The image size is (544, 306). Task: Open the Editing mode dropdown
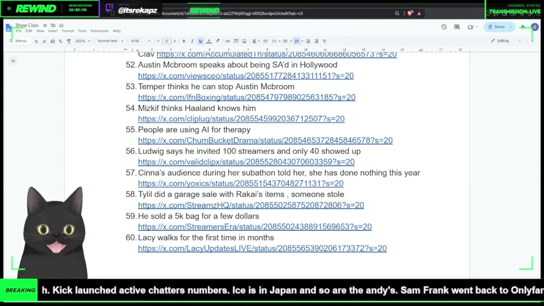[506, 41]
